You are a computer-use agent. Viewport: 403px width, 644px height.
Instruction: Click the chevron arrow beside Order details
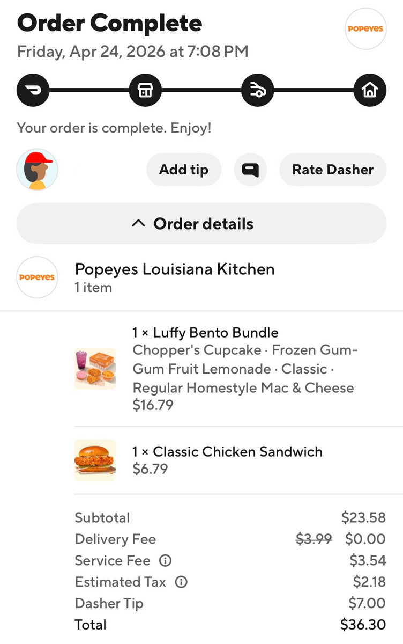[x=138, y=223]
